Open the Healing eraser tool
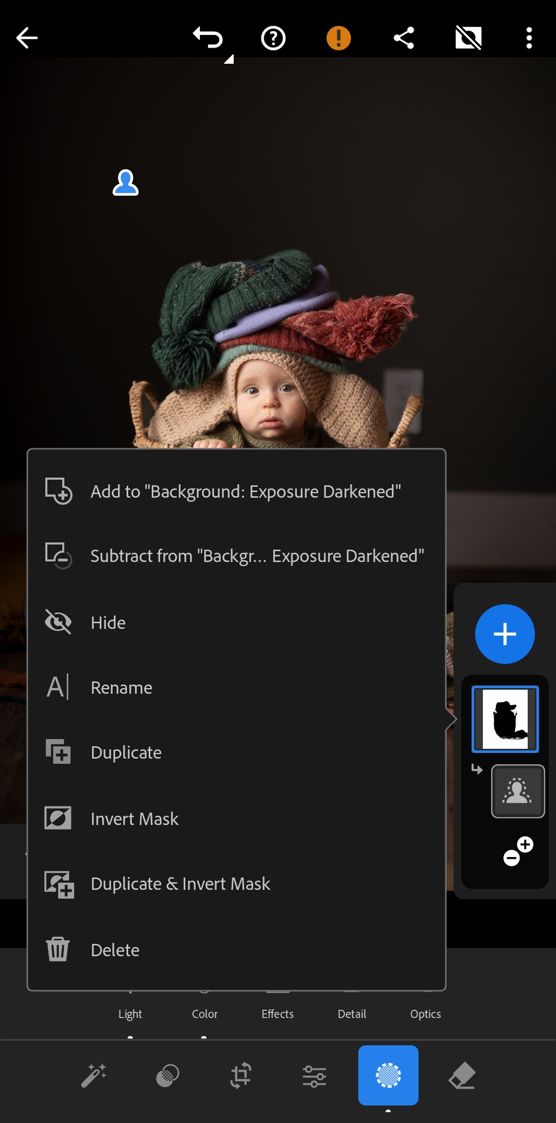556x1123 pixels. tap(462, 1076)
